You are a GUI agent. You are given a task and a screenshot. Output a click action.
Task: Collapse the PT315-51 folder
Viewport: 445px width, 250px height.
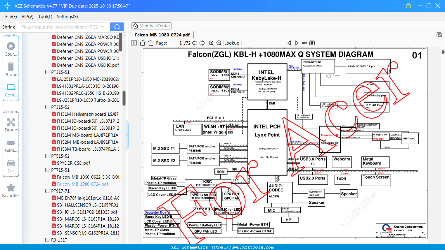point(47,72)
